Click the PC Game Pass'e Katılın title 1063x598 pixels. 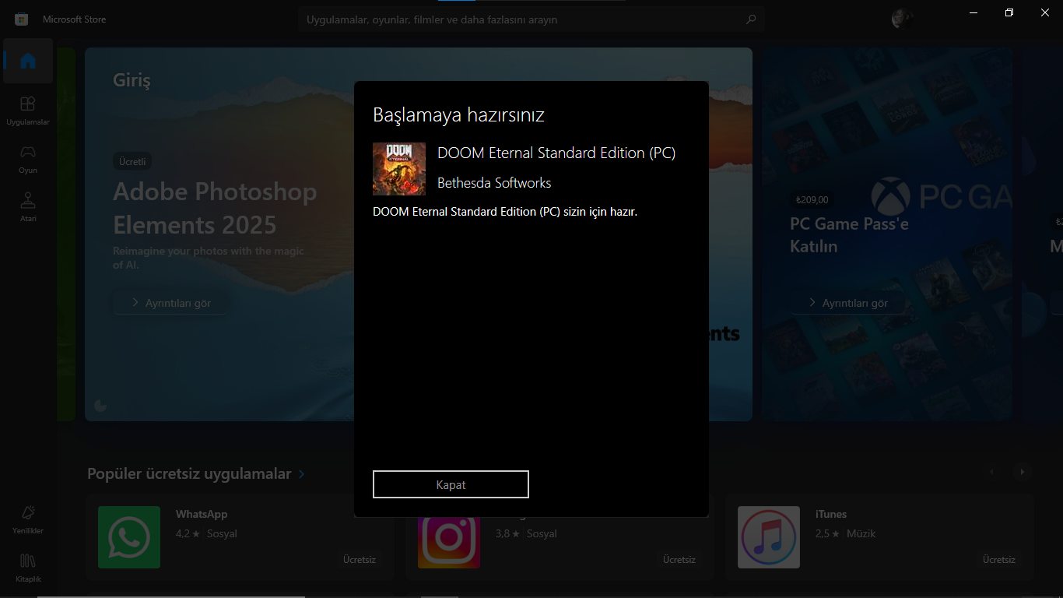click(849, 234)
